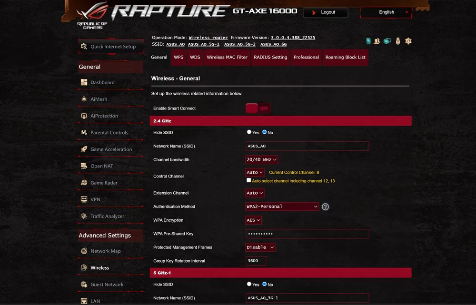Click the Network Map globe icon

tap(84, 251)
